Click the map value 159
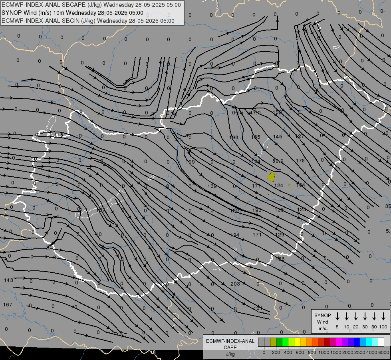Image resolution: width=391 pixels, height=360 pixels. pyautogui.click(x=277, y=112)
